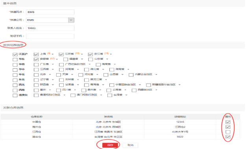
Task: Check the 华中 region checkbox
Action: [x=15, y=70]
